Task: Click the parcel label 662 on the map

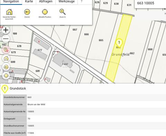Action: tap(132, 53)
